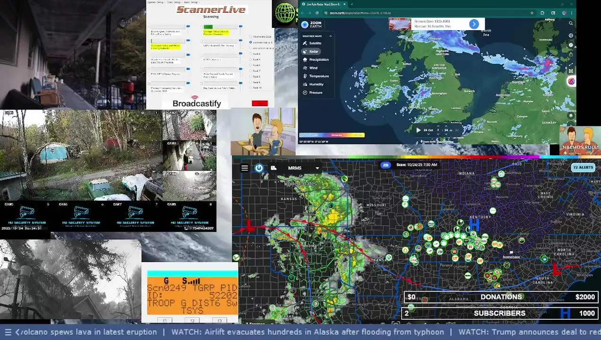The width and height of the screenshot is (601, 340).
Task: Open the hamburger menu in the radar app
Action: (x=245, y=168)
